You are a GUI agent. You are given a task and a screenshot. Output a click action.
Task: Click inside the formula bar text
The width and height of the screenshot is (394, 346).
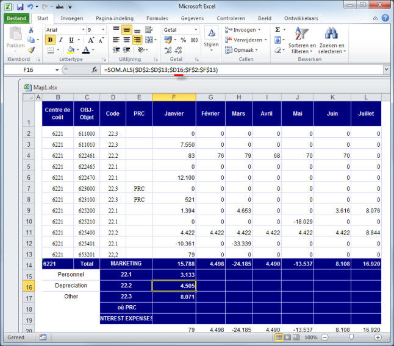(x=161, y=70)
